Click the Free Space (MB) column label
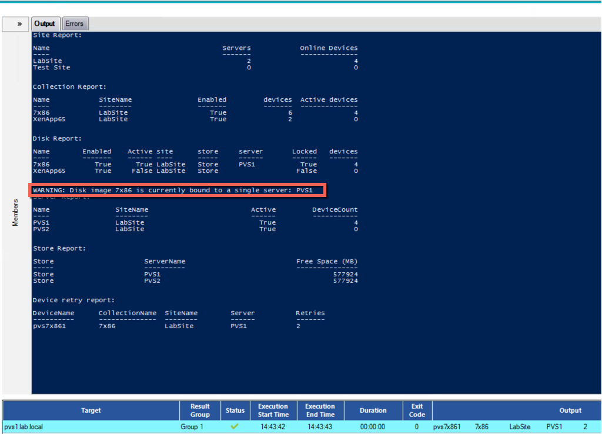 (327, 261)
